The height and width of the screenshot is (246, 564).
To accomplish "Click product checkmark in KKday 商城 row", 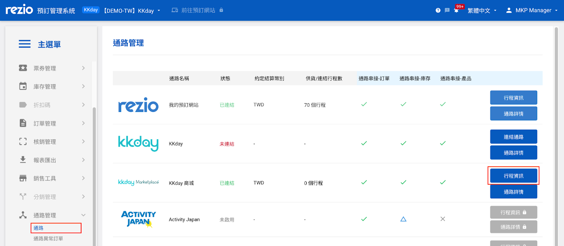I will (x=443, y=182).
